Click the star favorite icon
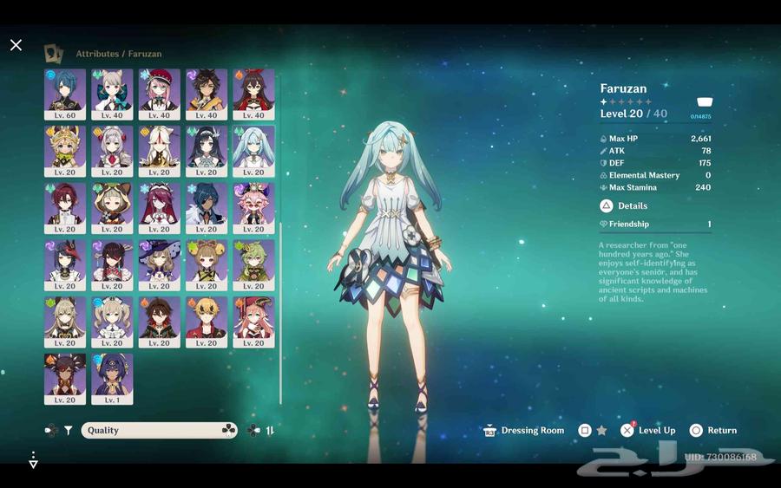This screenshot has height=488, width=781. point(601,430)
